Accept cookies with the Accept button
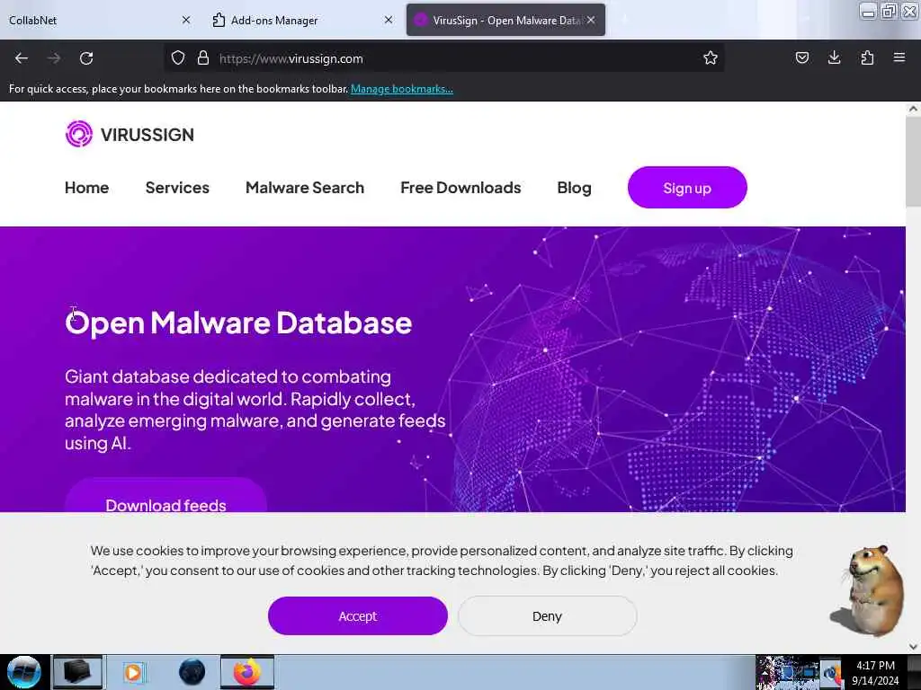 [x=357, y=616]
